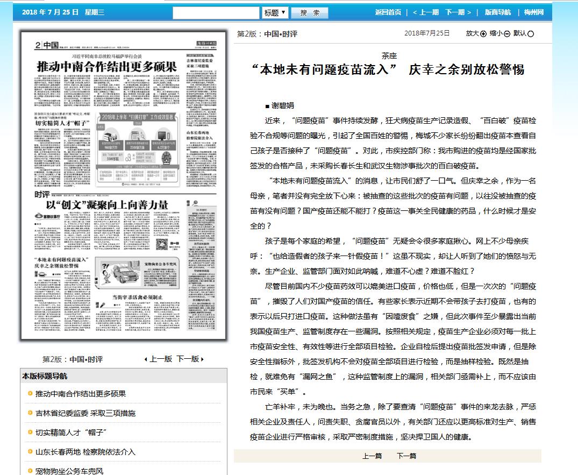Open 梅州网 site link
The height and width of the screenshot is (475, 578).
[x=534, y=12]
